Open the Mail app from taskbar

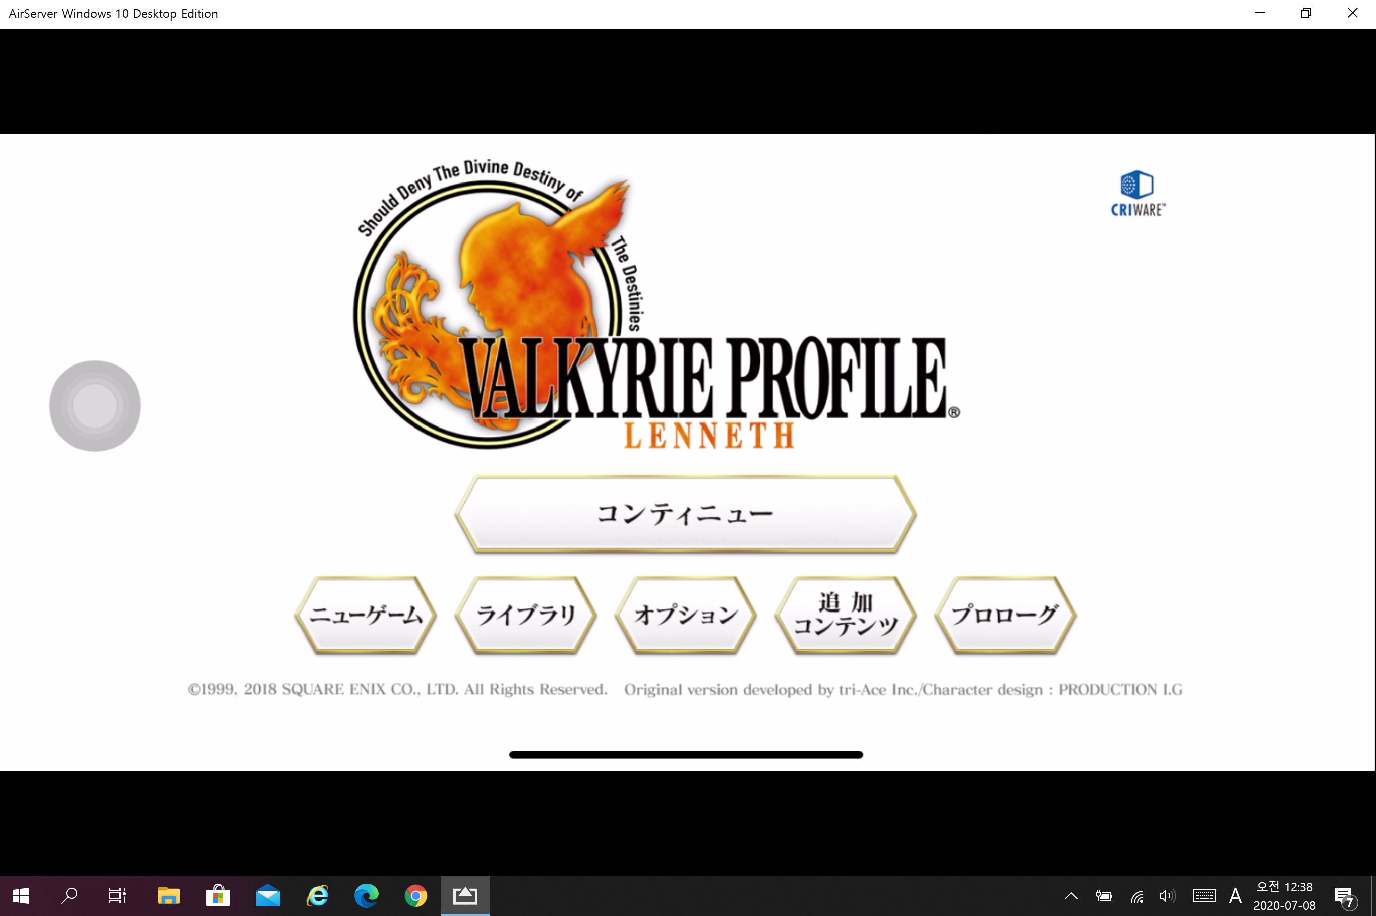pyautogui.click(x=268, y=895)
